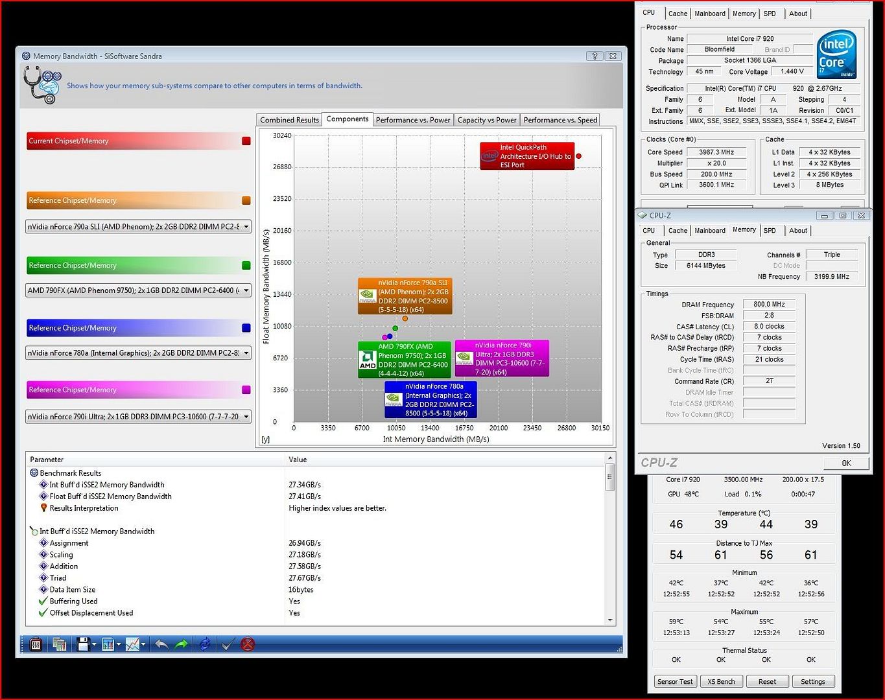Toggle the green Reference Chipset/Memory checkbox
Viewport: 885px width, 700px height.
click(246, 265)
